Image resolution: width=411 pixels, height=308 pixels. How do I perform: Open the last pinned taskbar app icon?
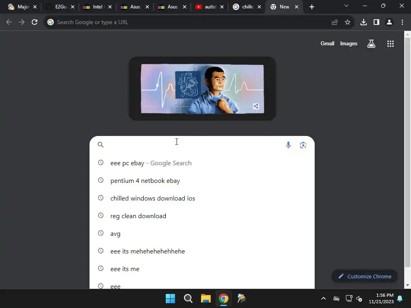click(241, 298)
